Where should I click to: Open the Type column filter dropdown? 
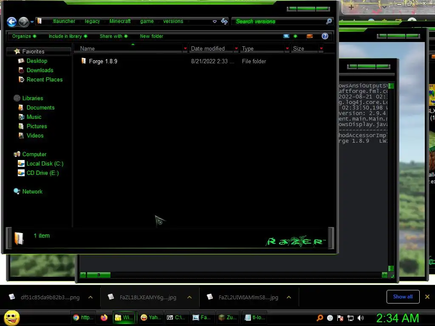coord(287,48)
